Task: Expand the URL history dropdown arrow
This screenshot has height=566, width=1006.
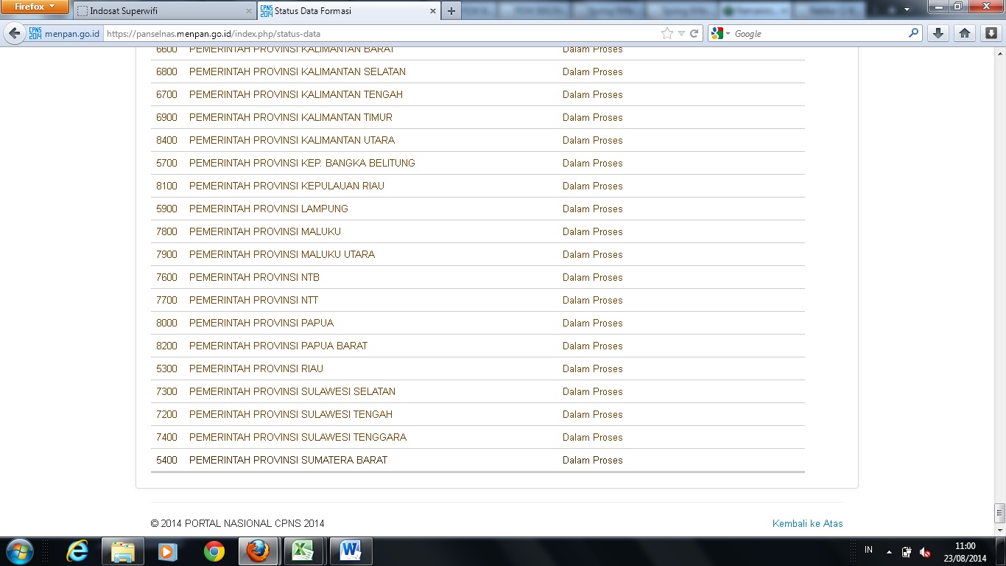Action: [x=681, y=34]
